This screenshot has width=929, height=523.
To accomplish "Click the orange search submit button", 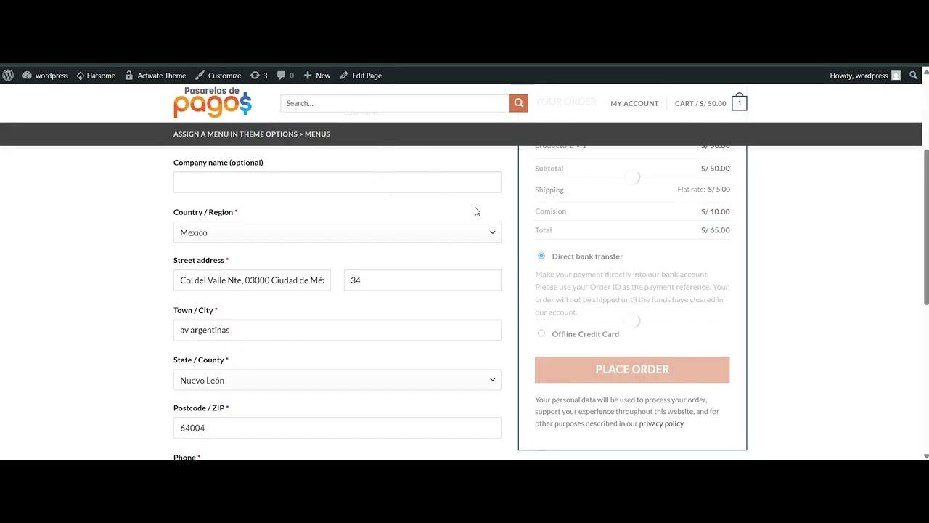I will [x=518, y=103].
